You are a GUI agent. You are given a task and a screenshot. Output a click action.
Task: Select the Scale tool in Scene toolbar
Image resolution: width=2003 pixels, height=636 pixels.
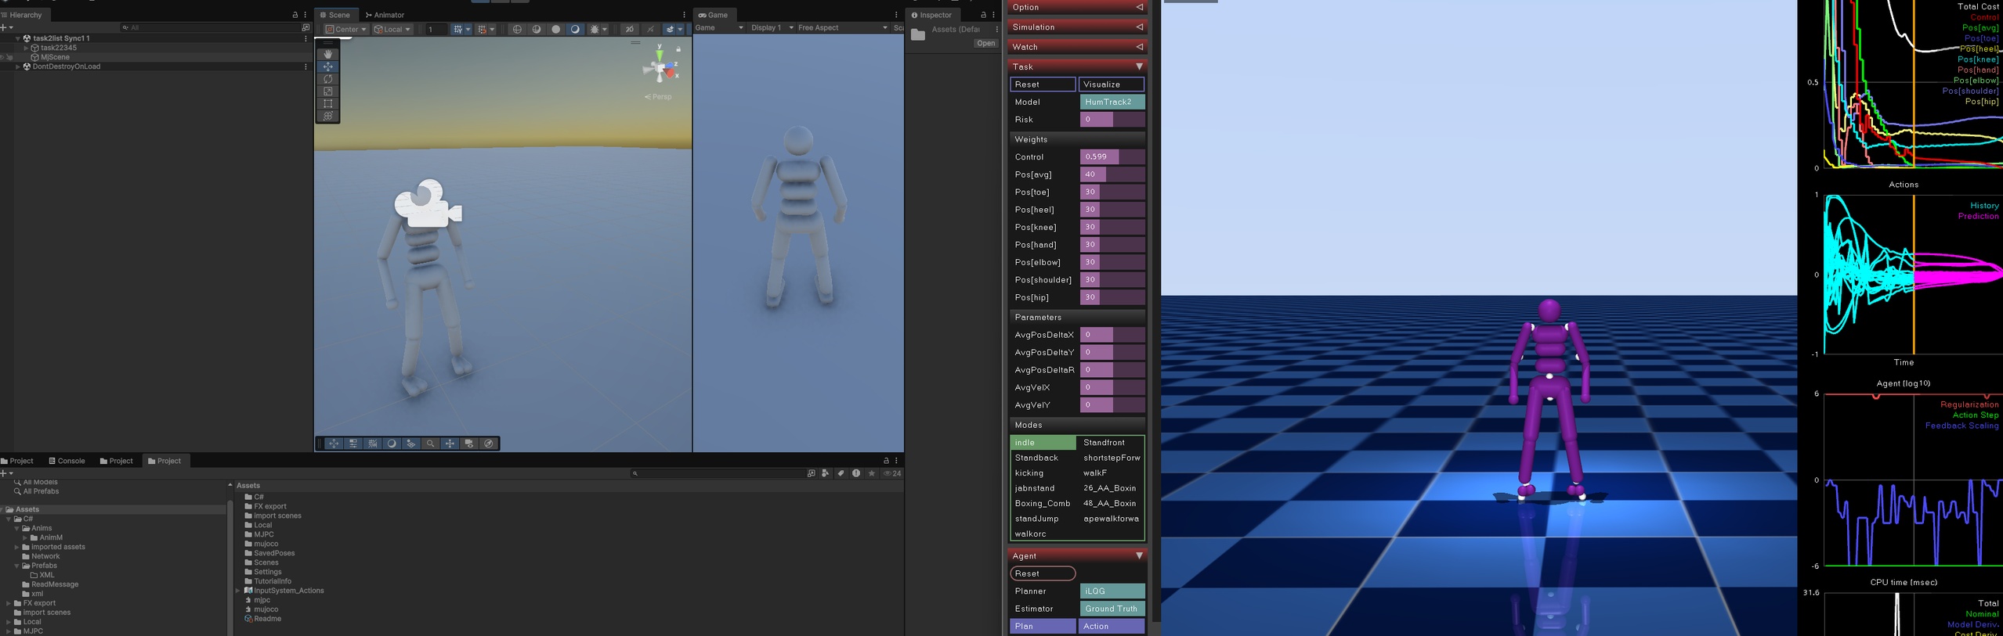(x=327, y=92)
